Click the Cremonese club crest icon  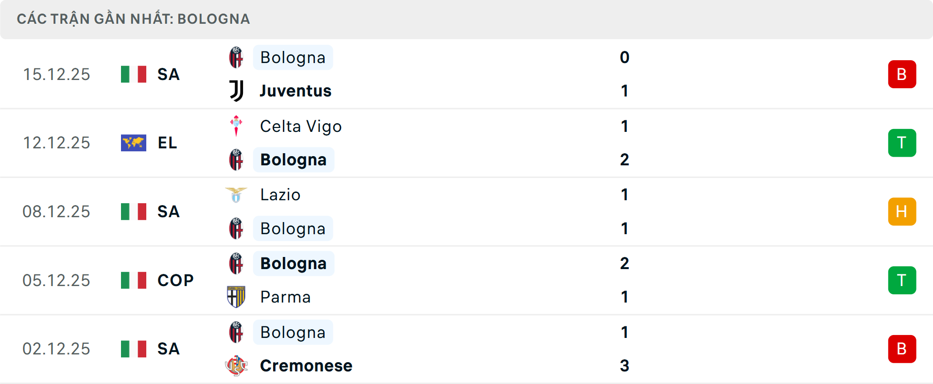pos(236,366)
